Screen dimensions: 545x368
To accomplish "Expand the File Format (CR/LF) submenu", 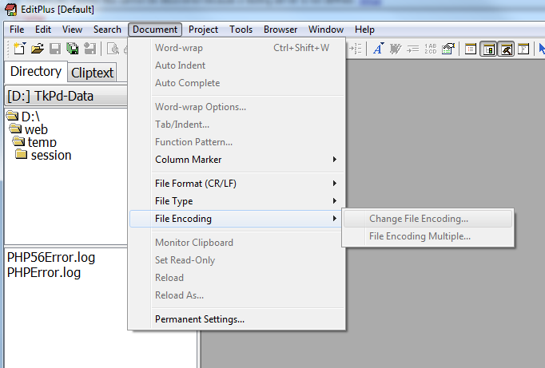I will [x=237, y=184].
